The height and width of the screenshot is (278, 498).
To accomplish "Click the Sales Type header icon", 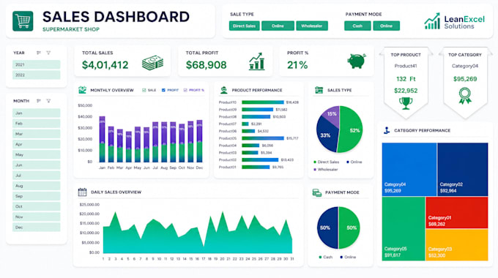I will (x=319, y=90).
